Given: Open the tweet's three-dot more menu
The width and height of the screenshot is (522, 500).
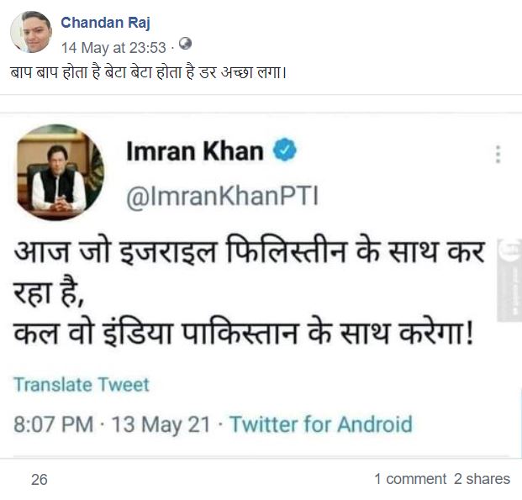Looking at the screenshot, I should (498, 155).
